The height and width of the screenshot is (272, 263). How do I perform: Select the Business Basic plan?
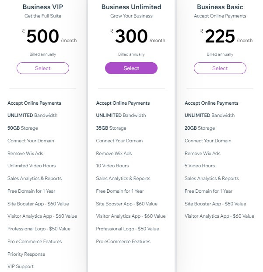(x=220, y=68)
